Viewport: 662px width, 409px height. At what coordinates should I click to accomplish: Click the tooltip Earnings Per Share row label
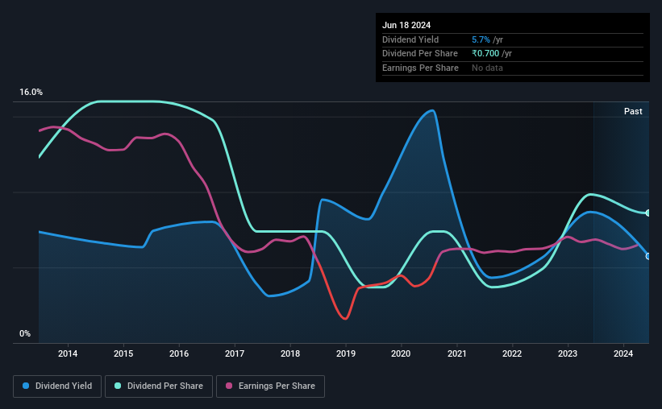coord(420,68)
